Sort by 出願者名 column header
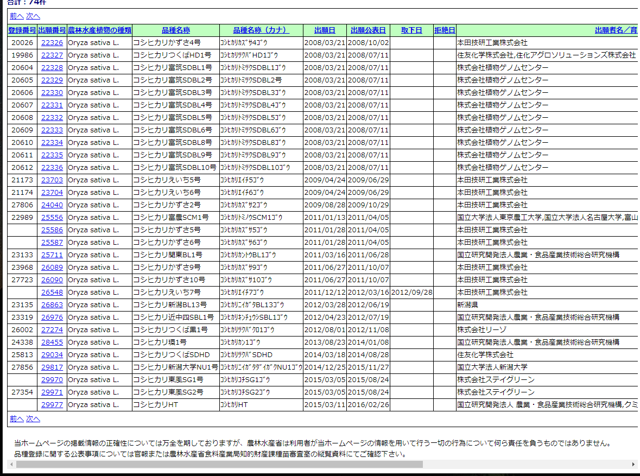Image resolution: width=640 pixels, height=476 pixels. coord(616,30)
